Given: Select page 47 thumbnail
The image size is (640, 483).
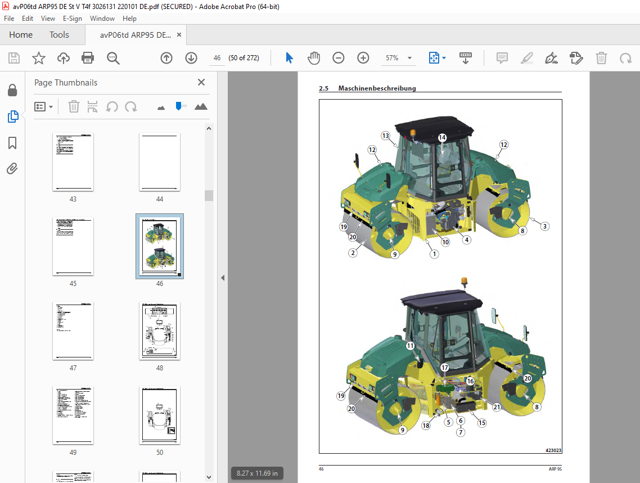Looking at the screenshot, I should [73, 331].
